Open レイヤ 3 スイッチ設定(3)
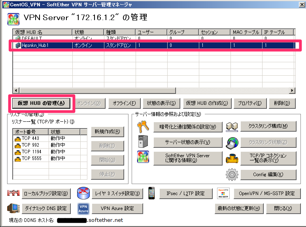306x227 pixels. (117, 194)
